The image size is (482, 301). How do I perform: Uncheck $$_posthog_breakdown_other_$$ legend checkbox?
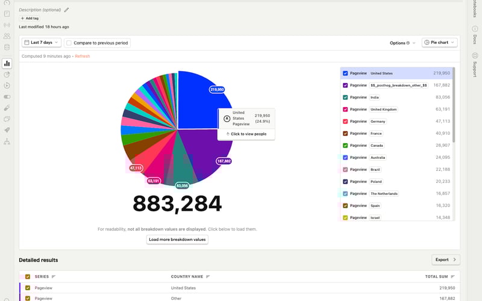(345, 85)
